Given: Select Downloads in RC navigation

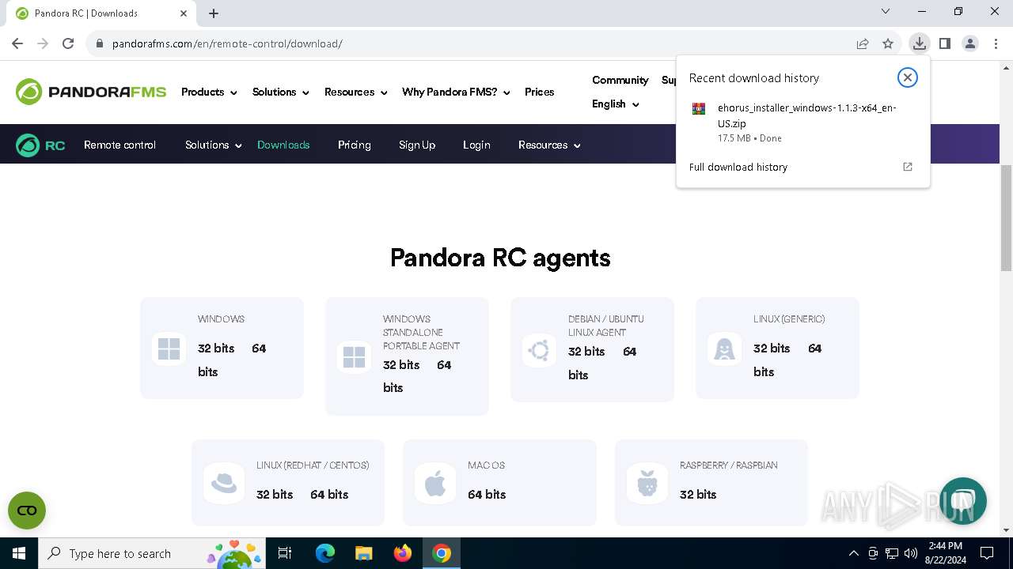Looking at the screenshot, I should pyautogui.click(x=283, y=145).
